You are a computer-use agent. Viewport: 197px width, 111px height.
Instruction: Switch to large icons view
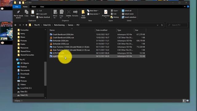[x=187, y=101]
